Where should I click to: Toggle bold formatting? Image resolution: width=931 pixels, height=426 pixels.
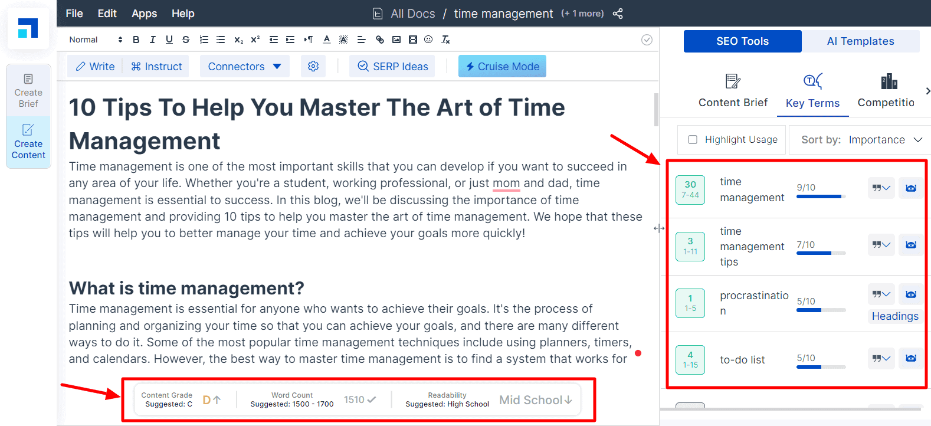(136, 40)
